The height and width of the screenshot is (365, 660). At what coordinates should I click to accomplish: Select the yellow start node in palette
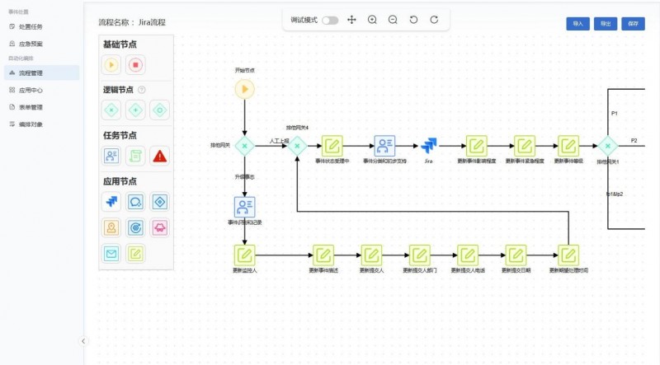click(112, 64)
